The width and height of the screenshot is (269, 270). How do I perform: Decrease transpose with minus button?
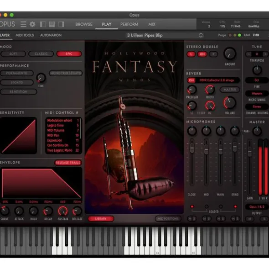coord(248,54)
